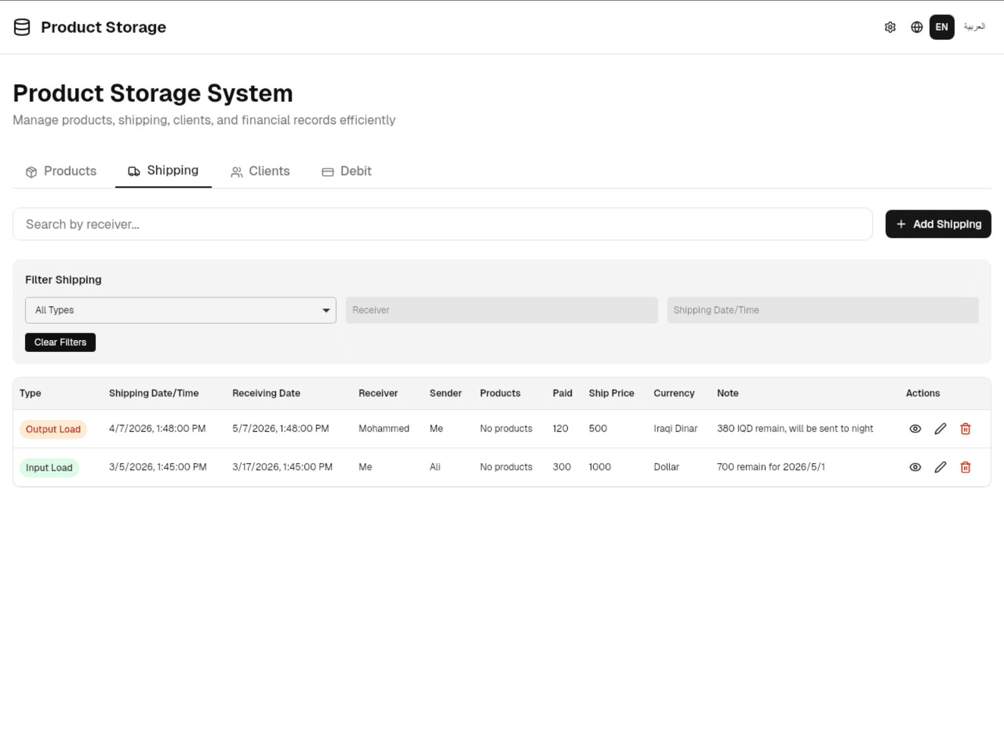Viewport: 1004px width, 741px height.
Task: Focus the Search by receiver field
Action: pos(442,224)
